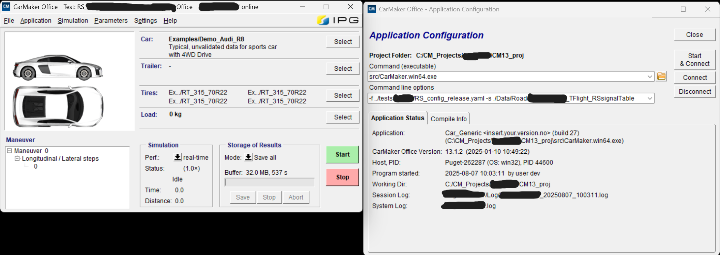Open the Application menu
This screenshot has width=720, height=255.
(36, 21)
